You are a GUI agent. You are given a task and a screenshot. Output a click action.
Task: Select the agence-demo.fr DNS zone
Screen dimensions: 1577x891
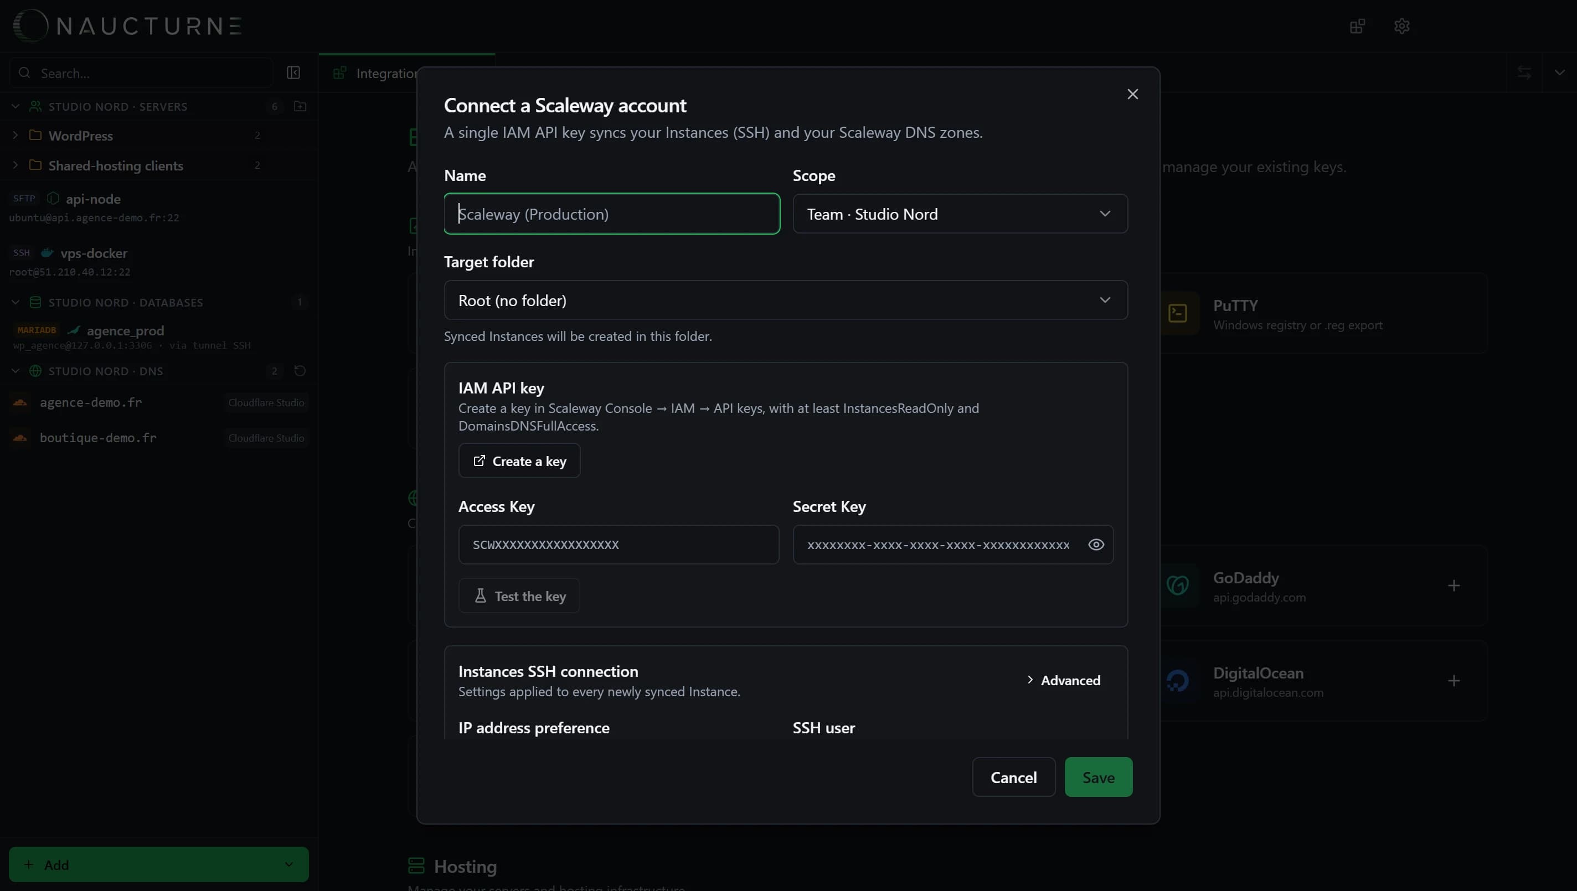[x=158, y=402]
